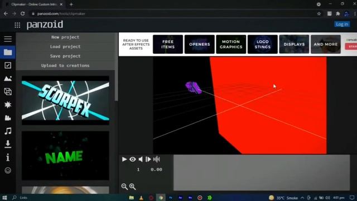
Task: Zoom in the timeline
Action: click(x=132, y=186)
